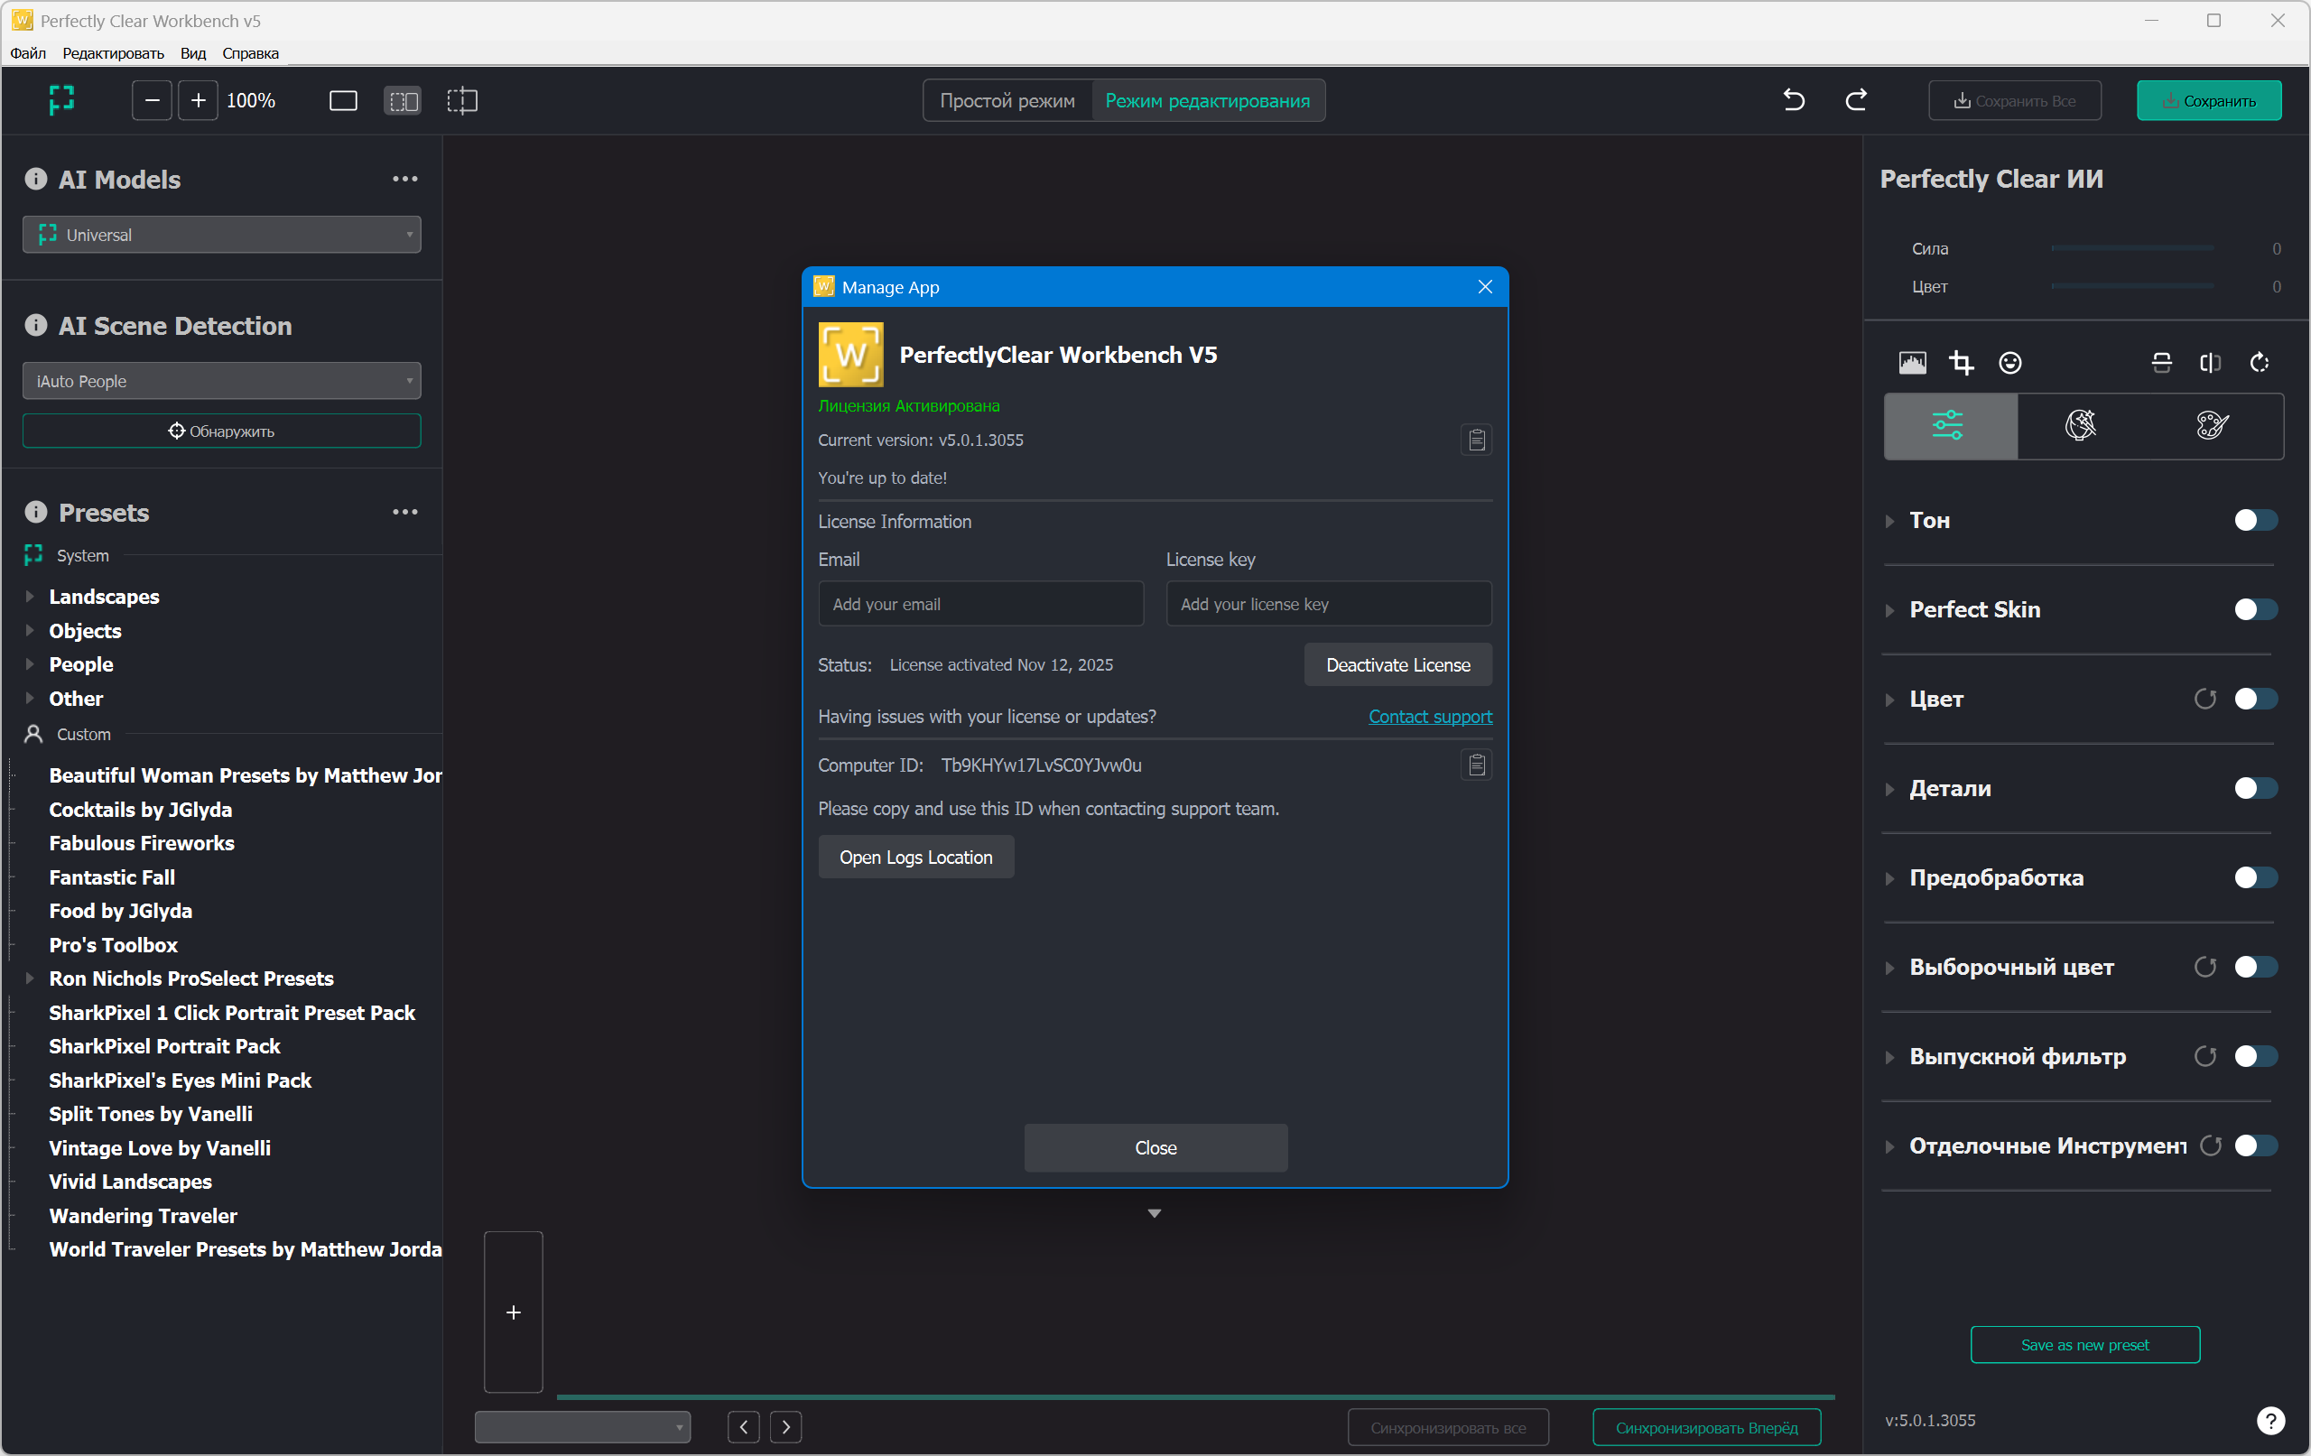Copy Computer ID with the clipboard icon
This screenshot has width=2311, height=1456.
1476,765
